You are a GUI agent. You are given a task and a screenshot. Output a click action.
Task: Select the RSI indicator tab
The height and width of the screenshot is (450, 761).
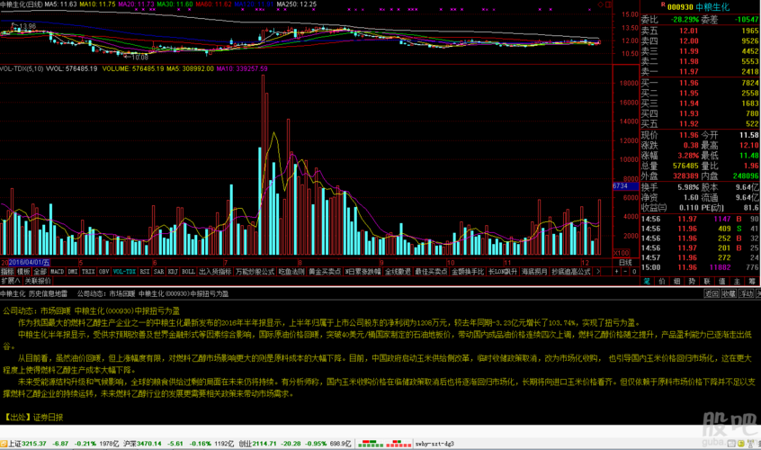pyautogui.click(x=145, y=272)
